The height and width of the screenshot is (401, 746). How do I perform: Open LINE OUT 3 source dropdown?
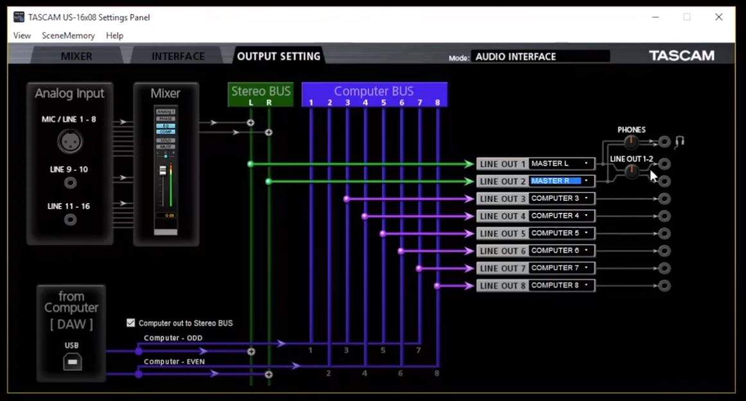click(561, 198)
